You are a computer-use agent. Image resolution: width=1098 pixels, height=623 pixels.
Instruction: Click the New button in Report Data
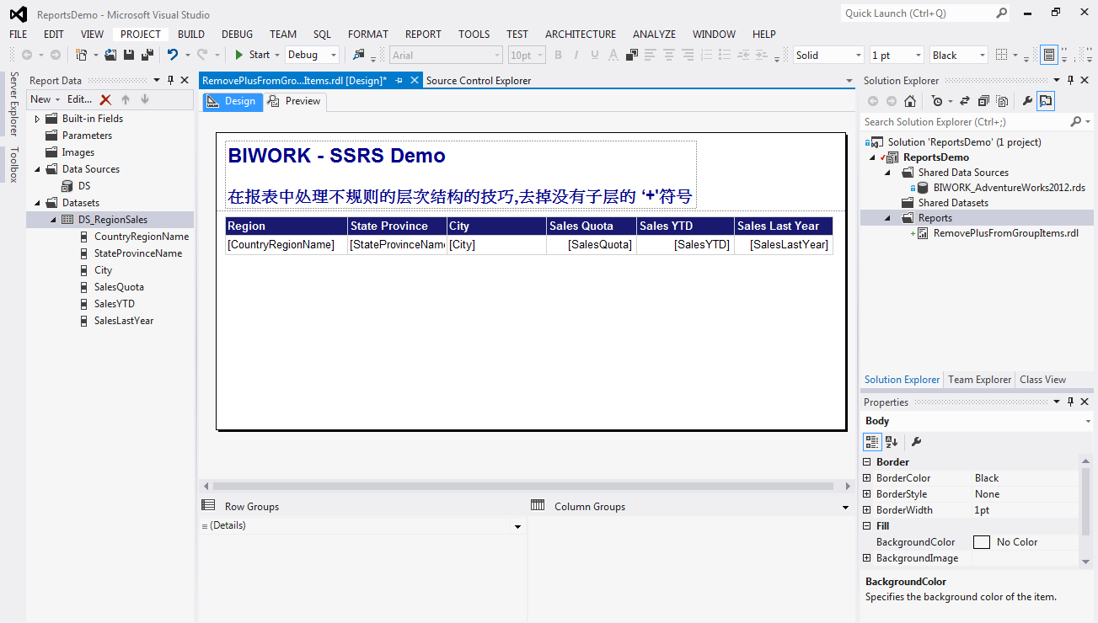46,99
